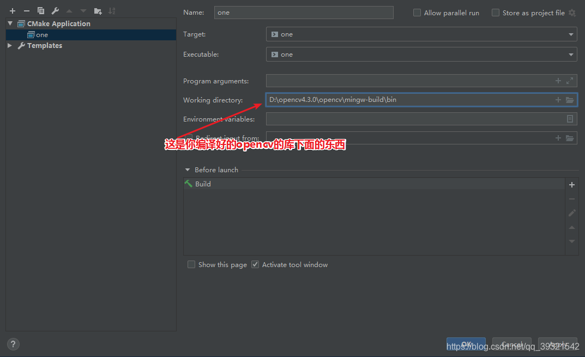Move configuration down with toolbar arrow
Screen dimensions: 585x357
click(83, 11)
